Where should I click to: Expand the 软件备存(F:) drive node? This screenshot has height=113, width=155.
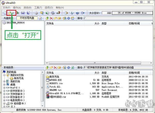[x=4, y=97]
